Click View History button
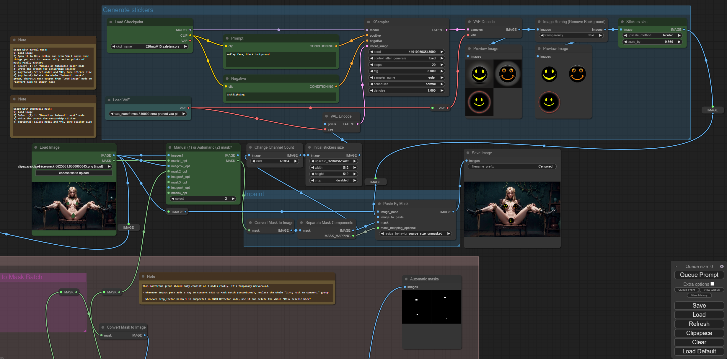Viewport: 727px width, 359px height. (699, 295)
